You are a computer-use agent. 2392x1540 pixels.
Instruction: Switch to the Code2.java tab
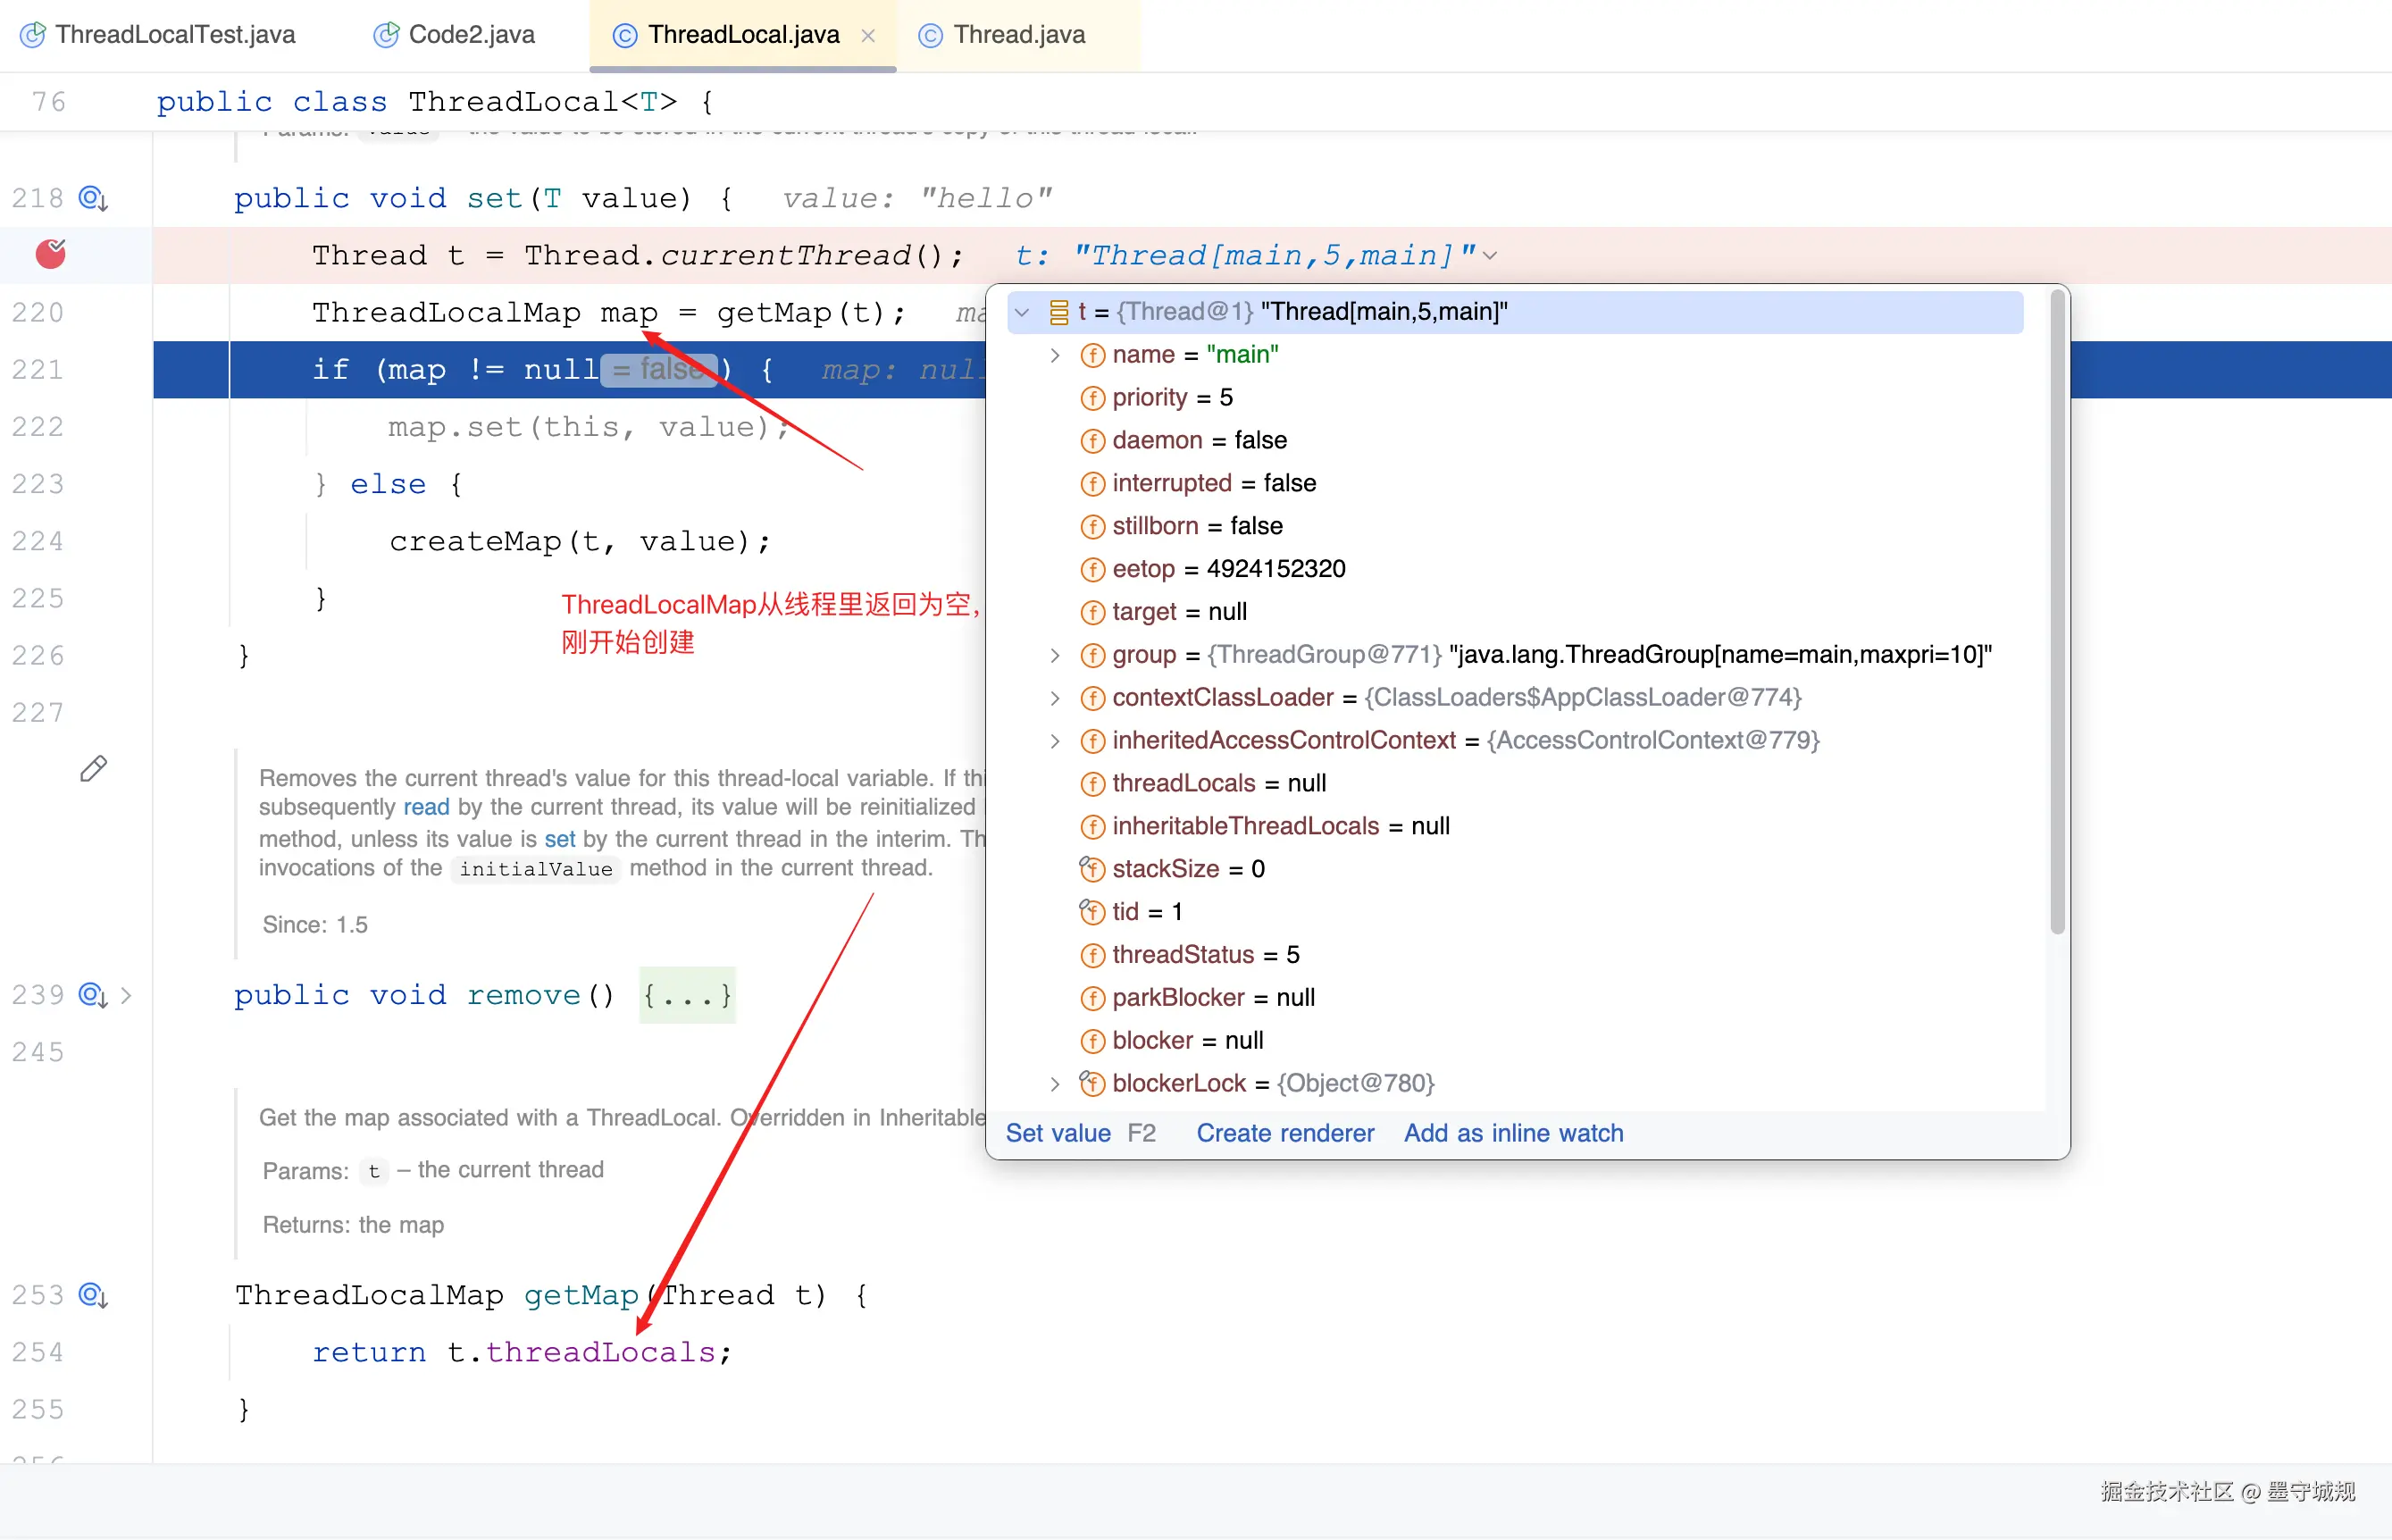[x=470, y=35]
